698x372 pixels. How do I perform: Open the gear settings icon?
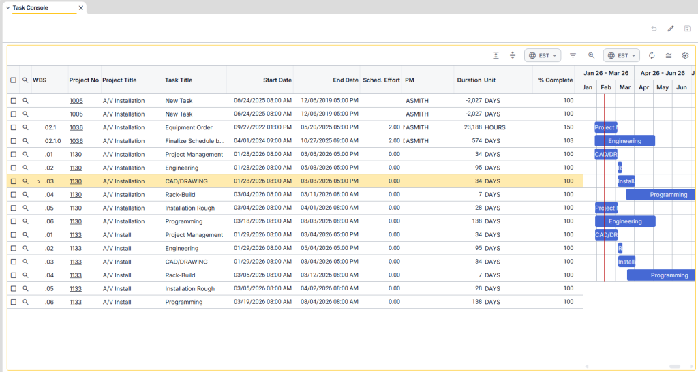click(x=686, y=55)
